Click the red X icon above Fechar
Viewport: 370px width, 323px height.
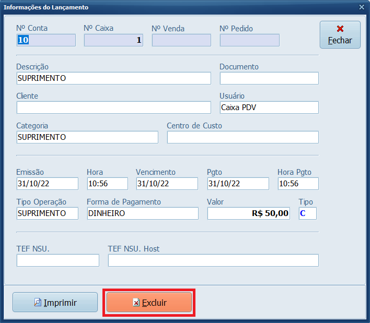(340, 29)
